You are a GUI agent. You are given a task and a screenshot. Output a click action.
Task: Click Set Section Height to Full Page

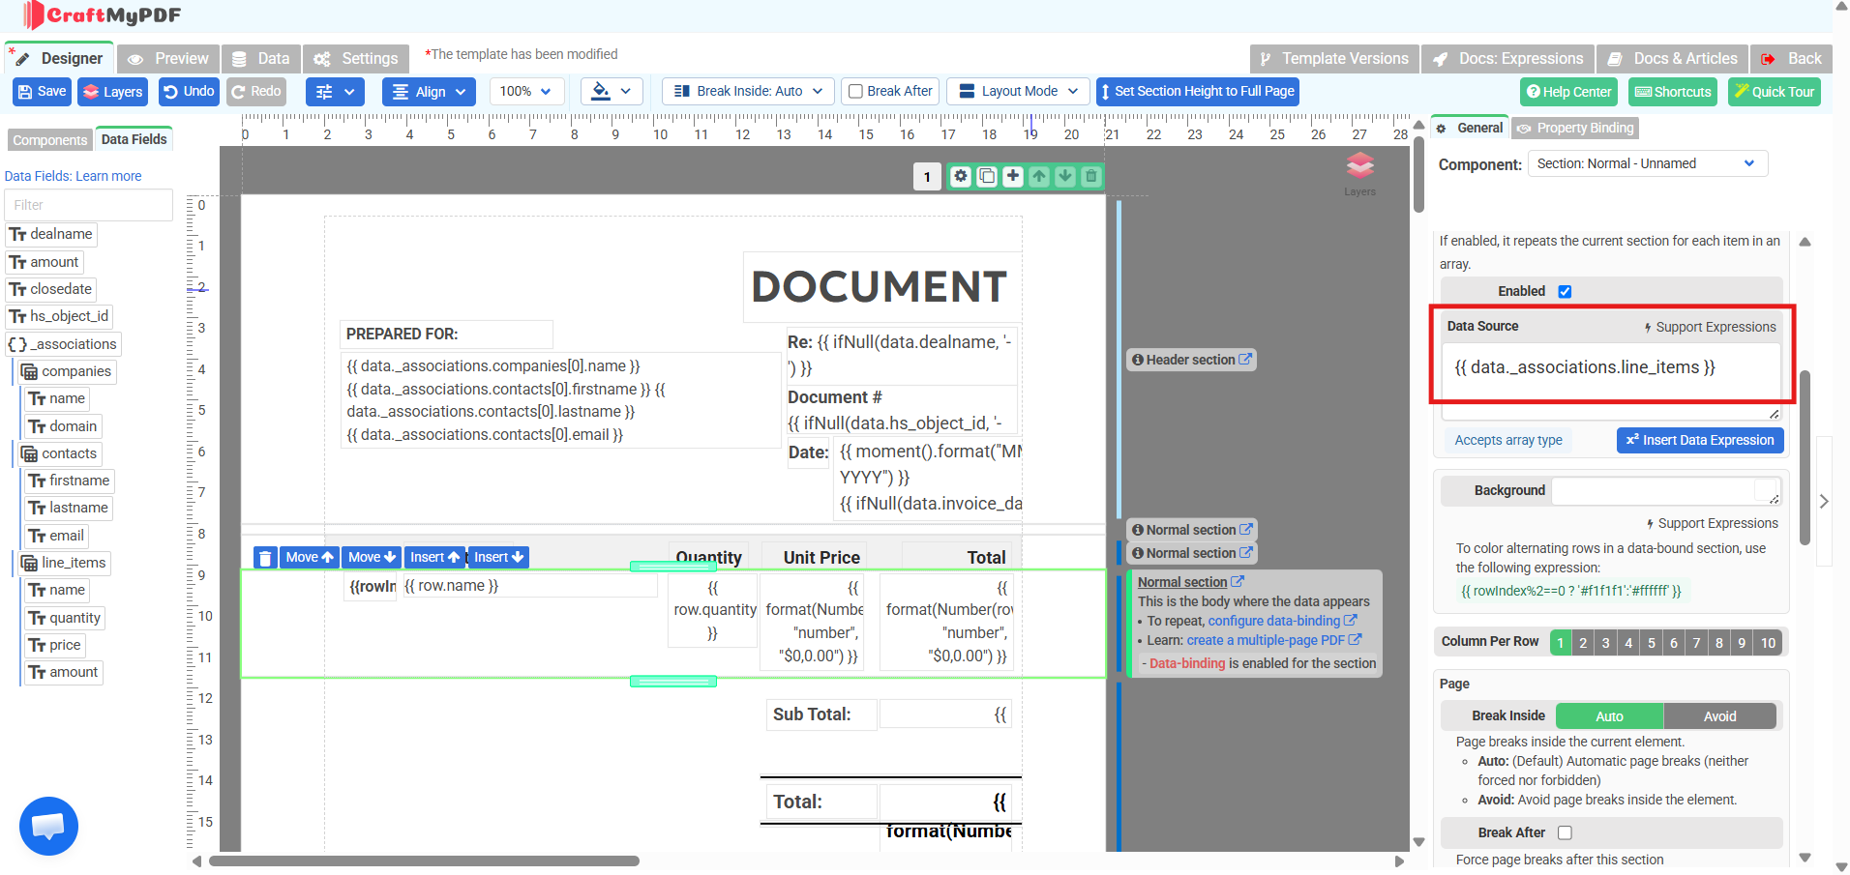pyautogui.click(x=1197, y=92)
